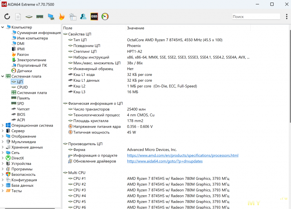Viewport: 291px width, 209px height.
Task: Open the sensor gauge toolbar icon
Action: pyautogui.click(x=105, y=16)
